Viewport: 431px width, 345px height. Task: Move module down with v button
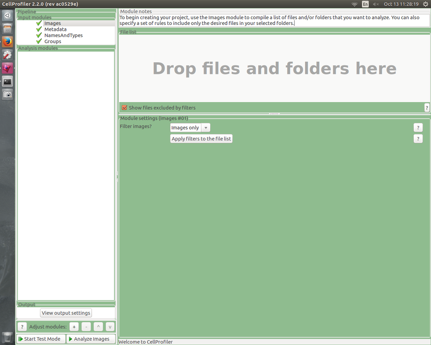point(110,327)
